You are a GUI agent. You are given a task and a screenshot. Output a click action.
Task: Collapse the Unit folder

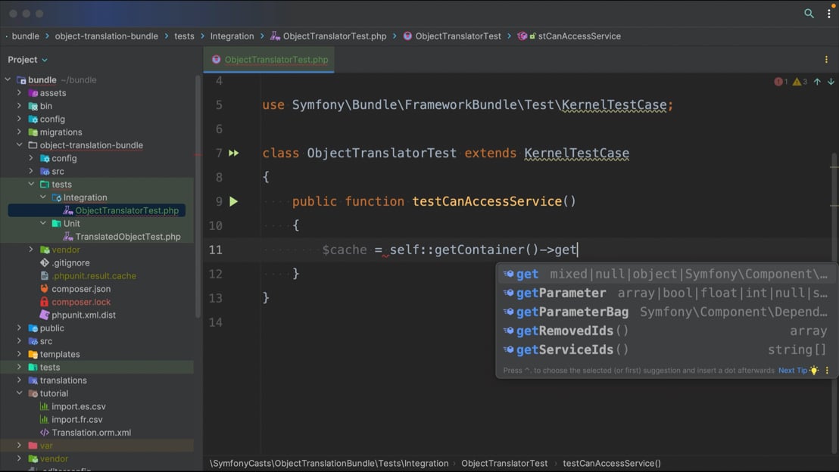point(43,223)
